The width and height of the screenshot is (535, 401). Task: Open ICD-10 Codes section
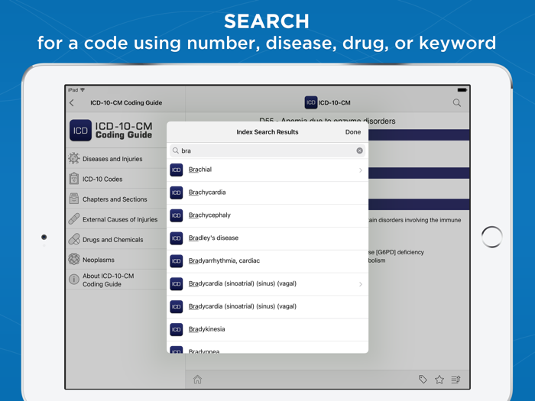[x=116, y=179]
